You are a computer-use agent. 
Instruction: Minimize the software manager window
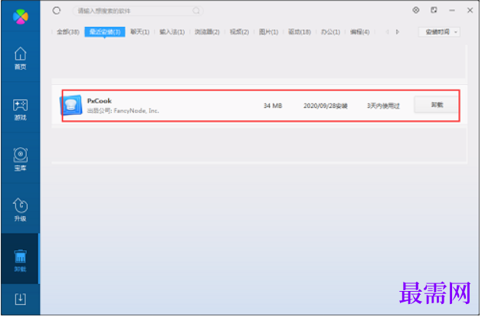coord(452,11)
